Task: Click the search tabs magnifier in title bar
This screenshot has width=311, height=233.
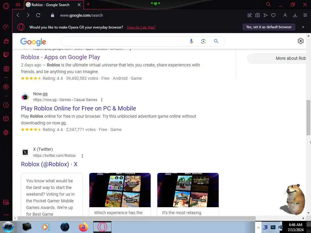Action: click(268, 4)
